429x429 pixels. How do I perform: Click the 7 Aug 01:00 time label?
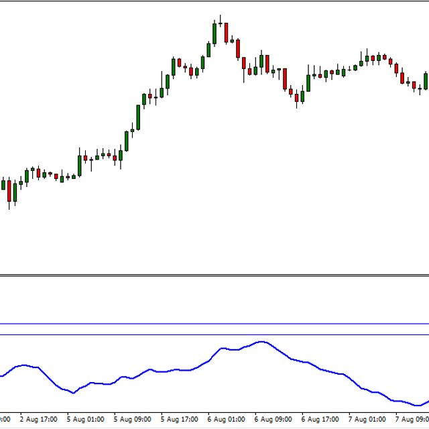click(367, 420)
